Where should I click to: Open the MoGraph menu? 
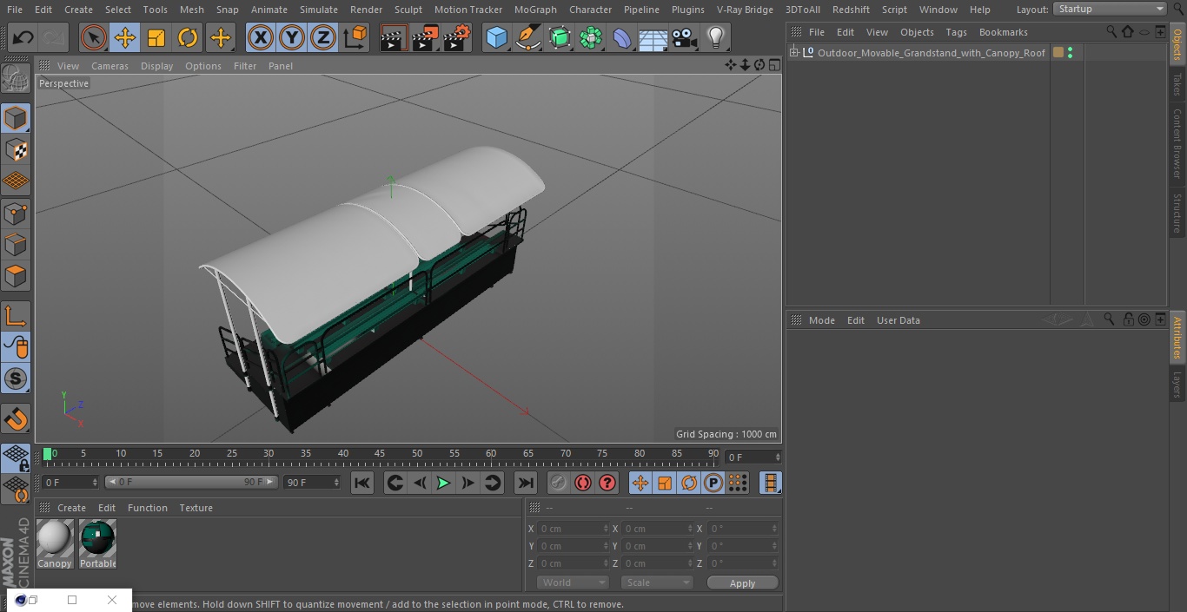pyautogui.click(x=535, y=10)
